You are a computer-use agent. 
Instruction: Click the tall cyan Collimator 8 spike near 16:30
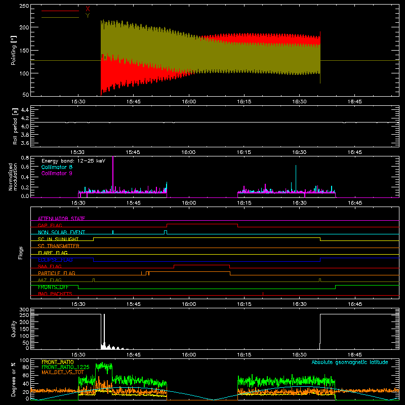(296, 178)
